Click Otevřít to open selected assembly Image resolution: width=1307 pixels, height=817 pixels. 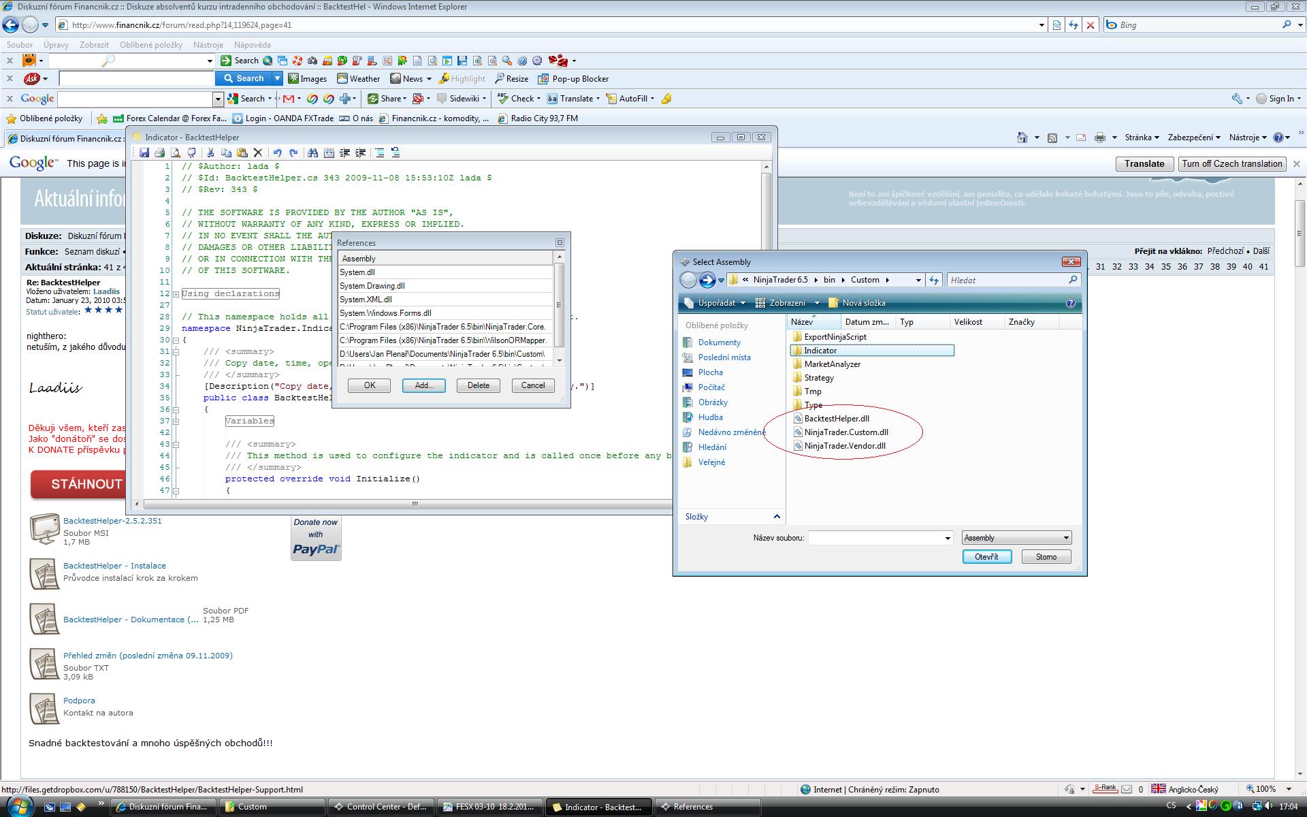tap(986, 557)
